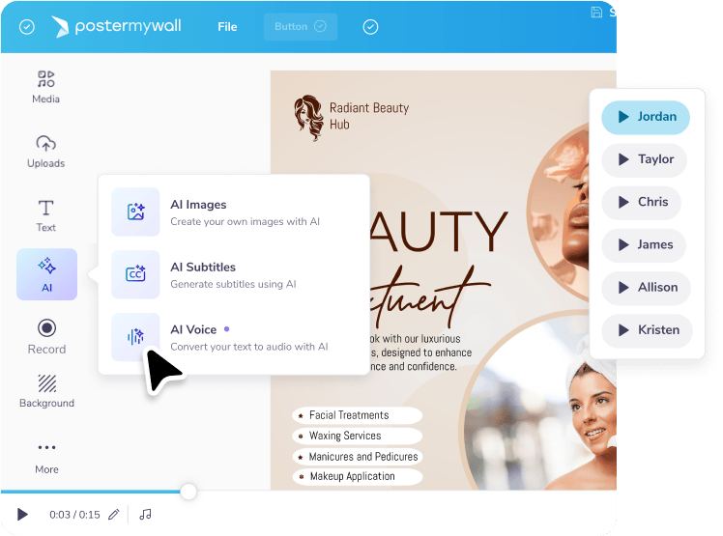Click the AI sparkle sidebar button
Screen dimensions: 723x536
click(x=46, y=273)
